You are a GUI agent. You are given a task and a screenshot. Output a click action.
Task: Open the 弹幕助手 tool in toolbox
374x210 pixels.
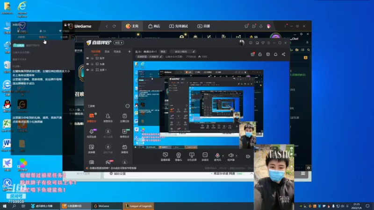pos(92,118)
